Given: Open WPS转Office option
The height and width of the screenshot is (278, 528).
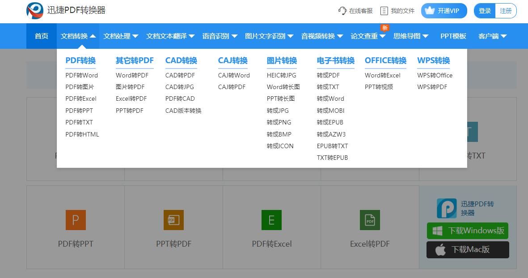Looking at the screenshot, I should pyautogui.click(x=435, y=75).
